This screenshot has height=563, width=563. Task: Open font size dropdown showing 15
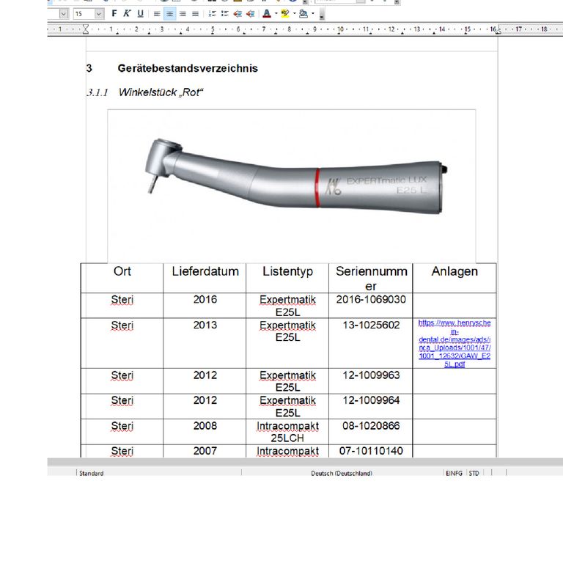pyautogui.click(x=99, y=14)
